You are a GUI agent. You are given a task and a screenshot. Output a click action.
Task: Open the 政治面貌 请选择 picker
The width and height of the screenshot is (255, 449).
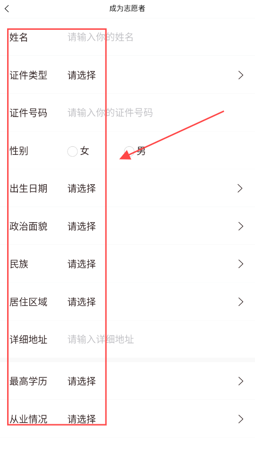pyautogui.click(x=82, y=226)
